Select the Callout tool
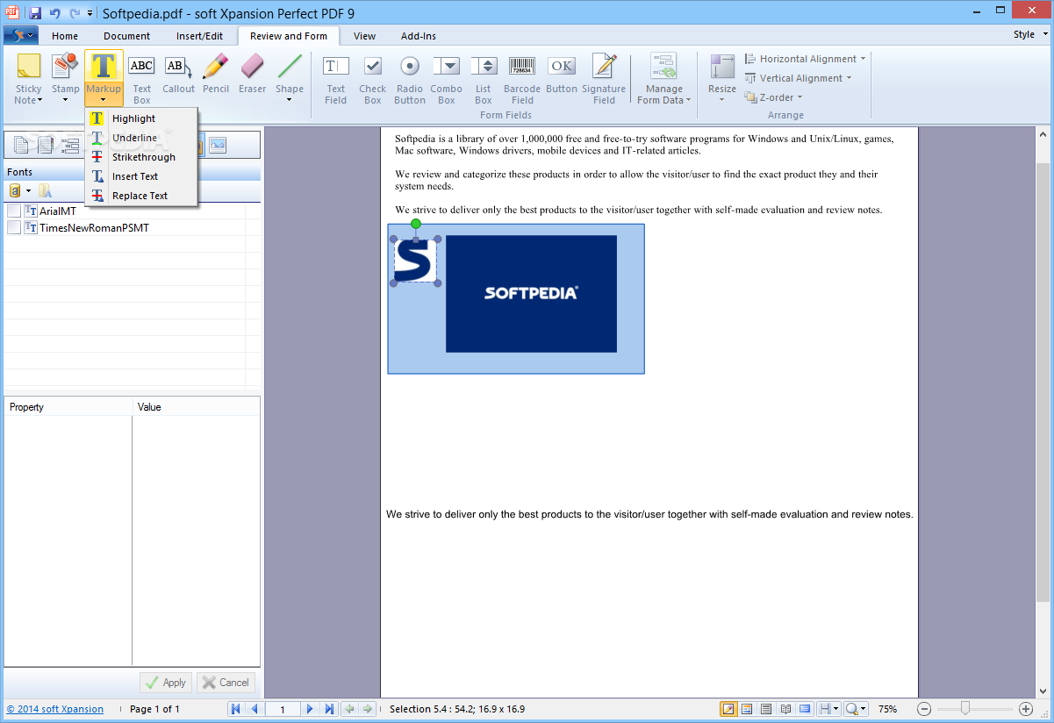Screen dimensions: 1054x723 (x=179, y=74)
